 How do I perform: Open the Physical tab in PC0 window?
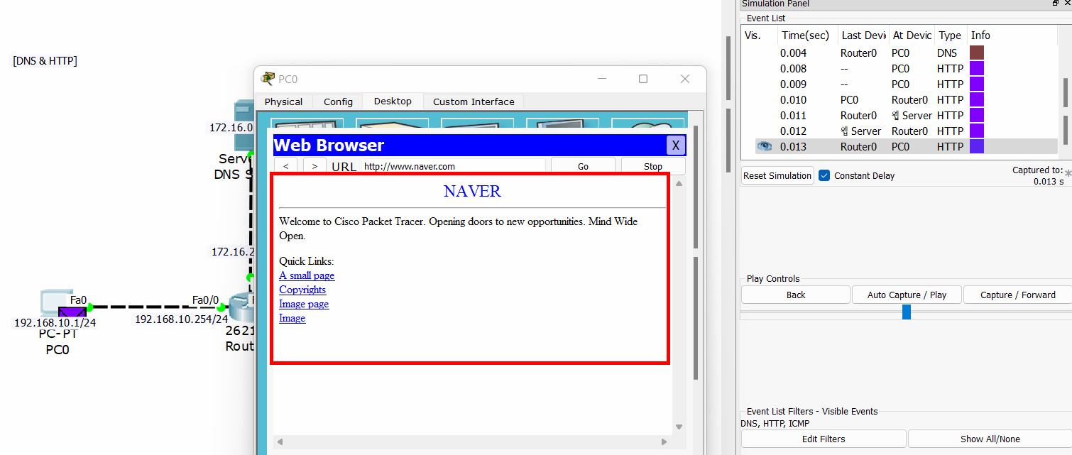284,102
